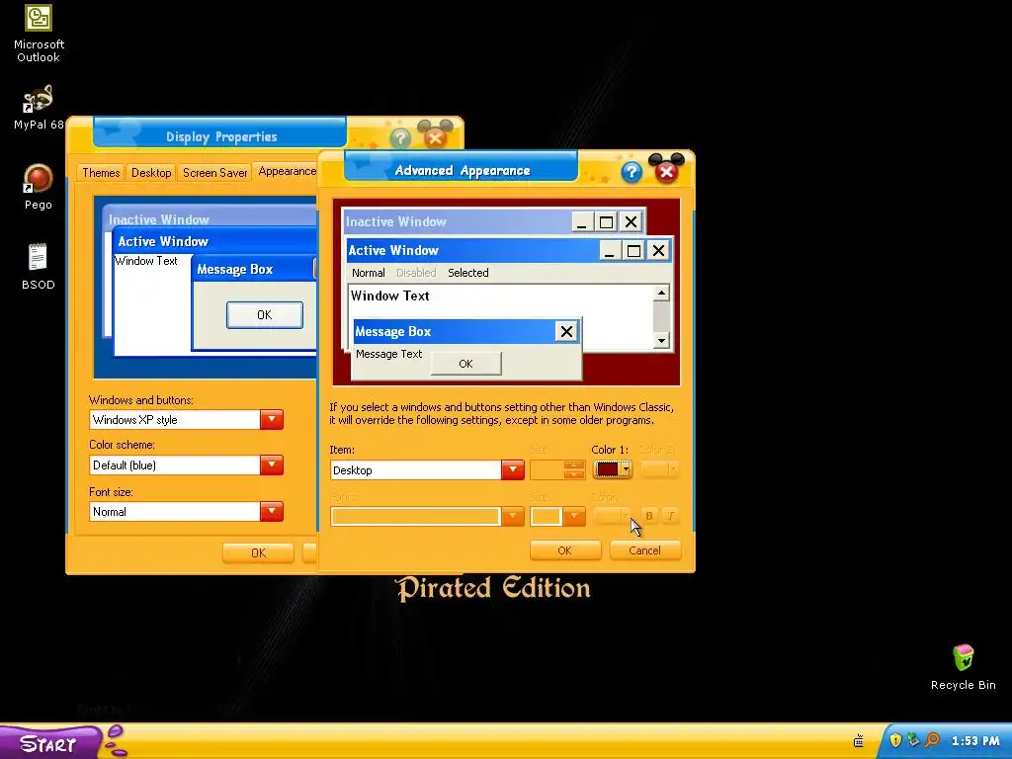Select the BSOD text file icon
Viewport: 1012px width, 759px height.
pos(39,267)
